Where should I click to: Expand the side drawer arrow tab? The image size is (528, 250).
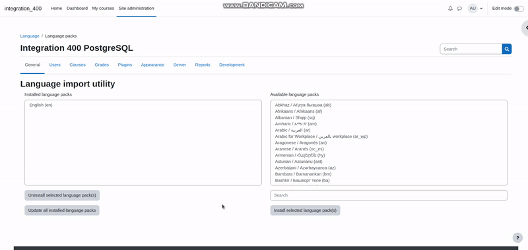pos(525,28)
